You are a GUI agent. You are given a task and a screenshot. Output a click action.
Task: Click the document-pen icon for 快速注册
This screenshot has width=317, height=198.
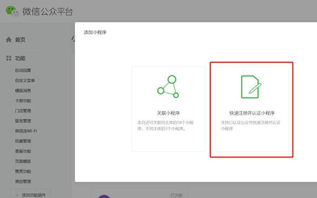(251, 87)
